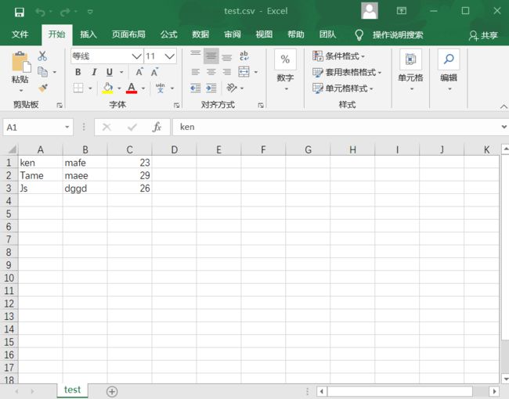
Task: Click the text Orientation icon
Action: [232, 88]
